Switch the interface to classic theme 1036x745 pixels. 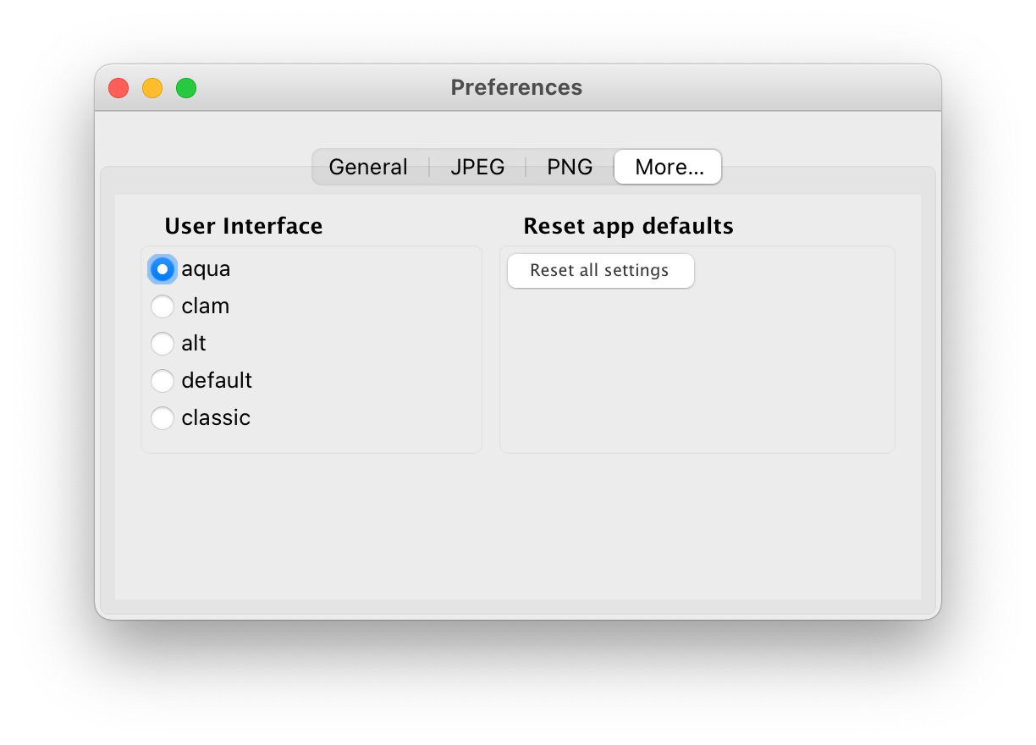[x=163, y=418]
